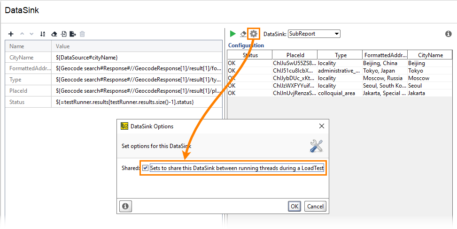Load properties from file icon
457x229 pixels.
coord(63,34)
